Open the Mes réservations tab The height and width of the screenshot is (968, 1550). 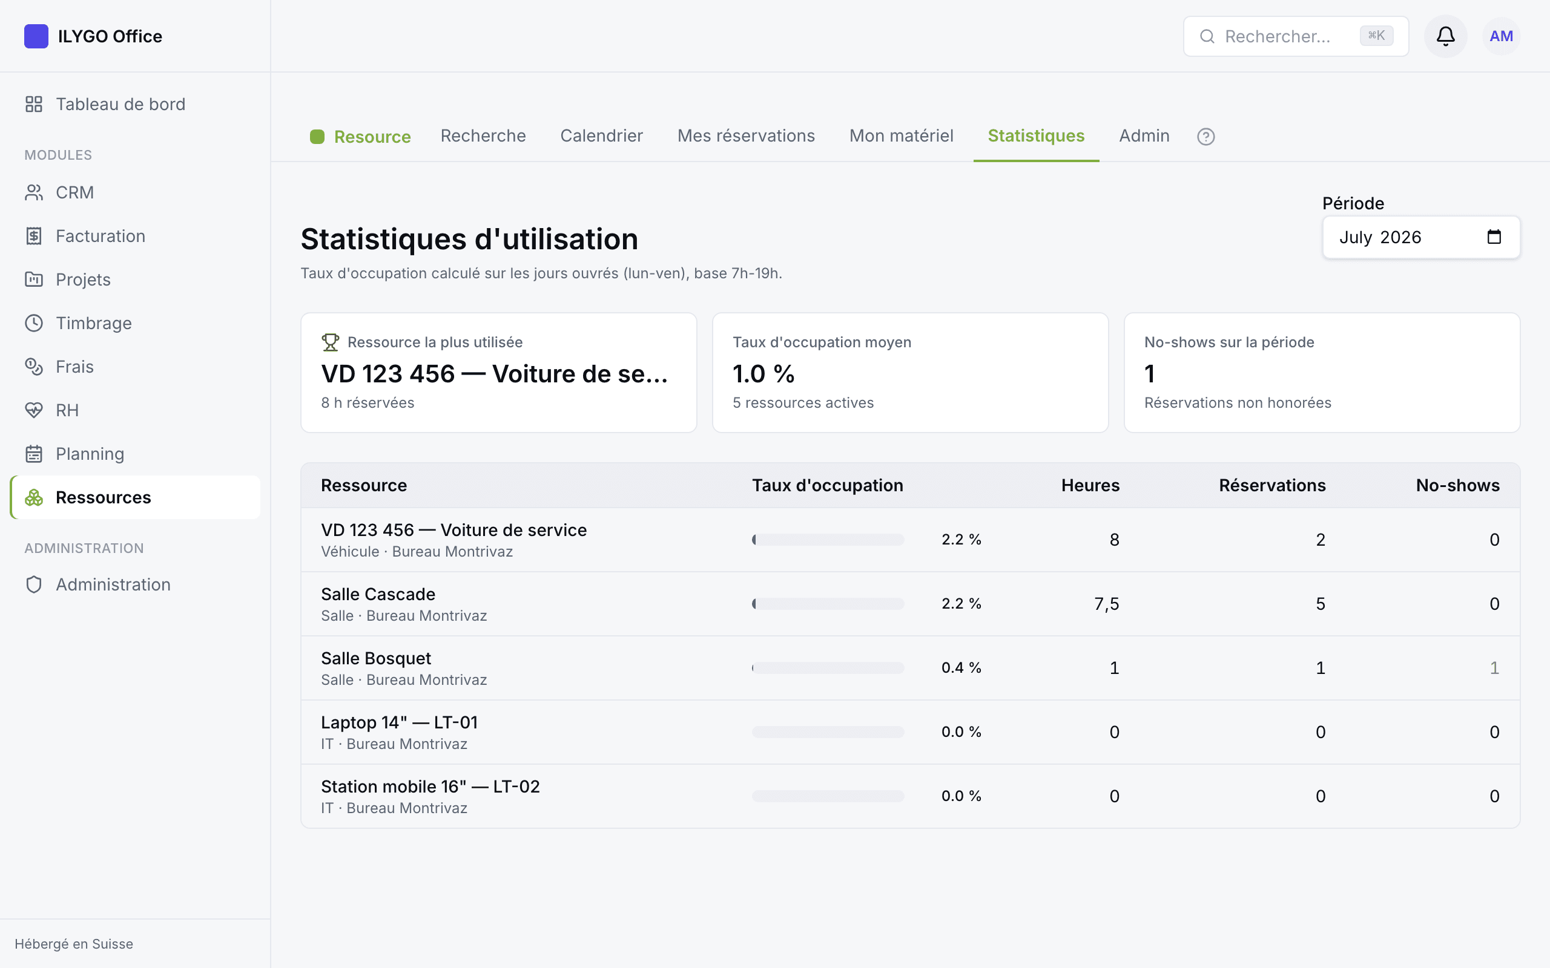pyautogui.click(x=745, y=136)
